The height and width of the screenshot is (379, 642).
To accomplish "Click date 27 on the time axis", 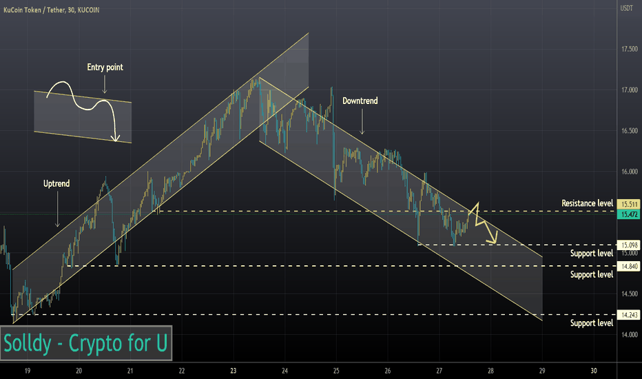I will tap(439, 371).
